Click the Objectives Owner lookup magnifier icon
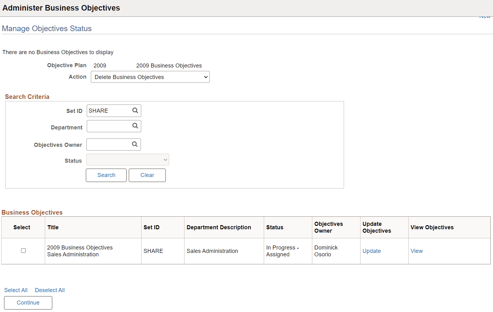 pos(135,144)
